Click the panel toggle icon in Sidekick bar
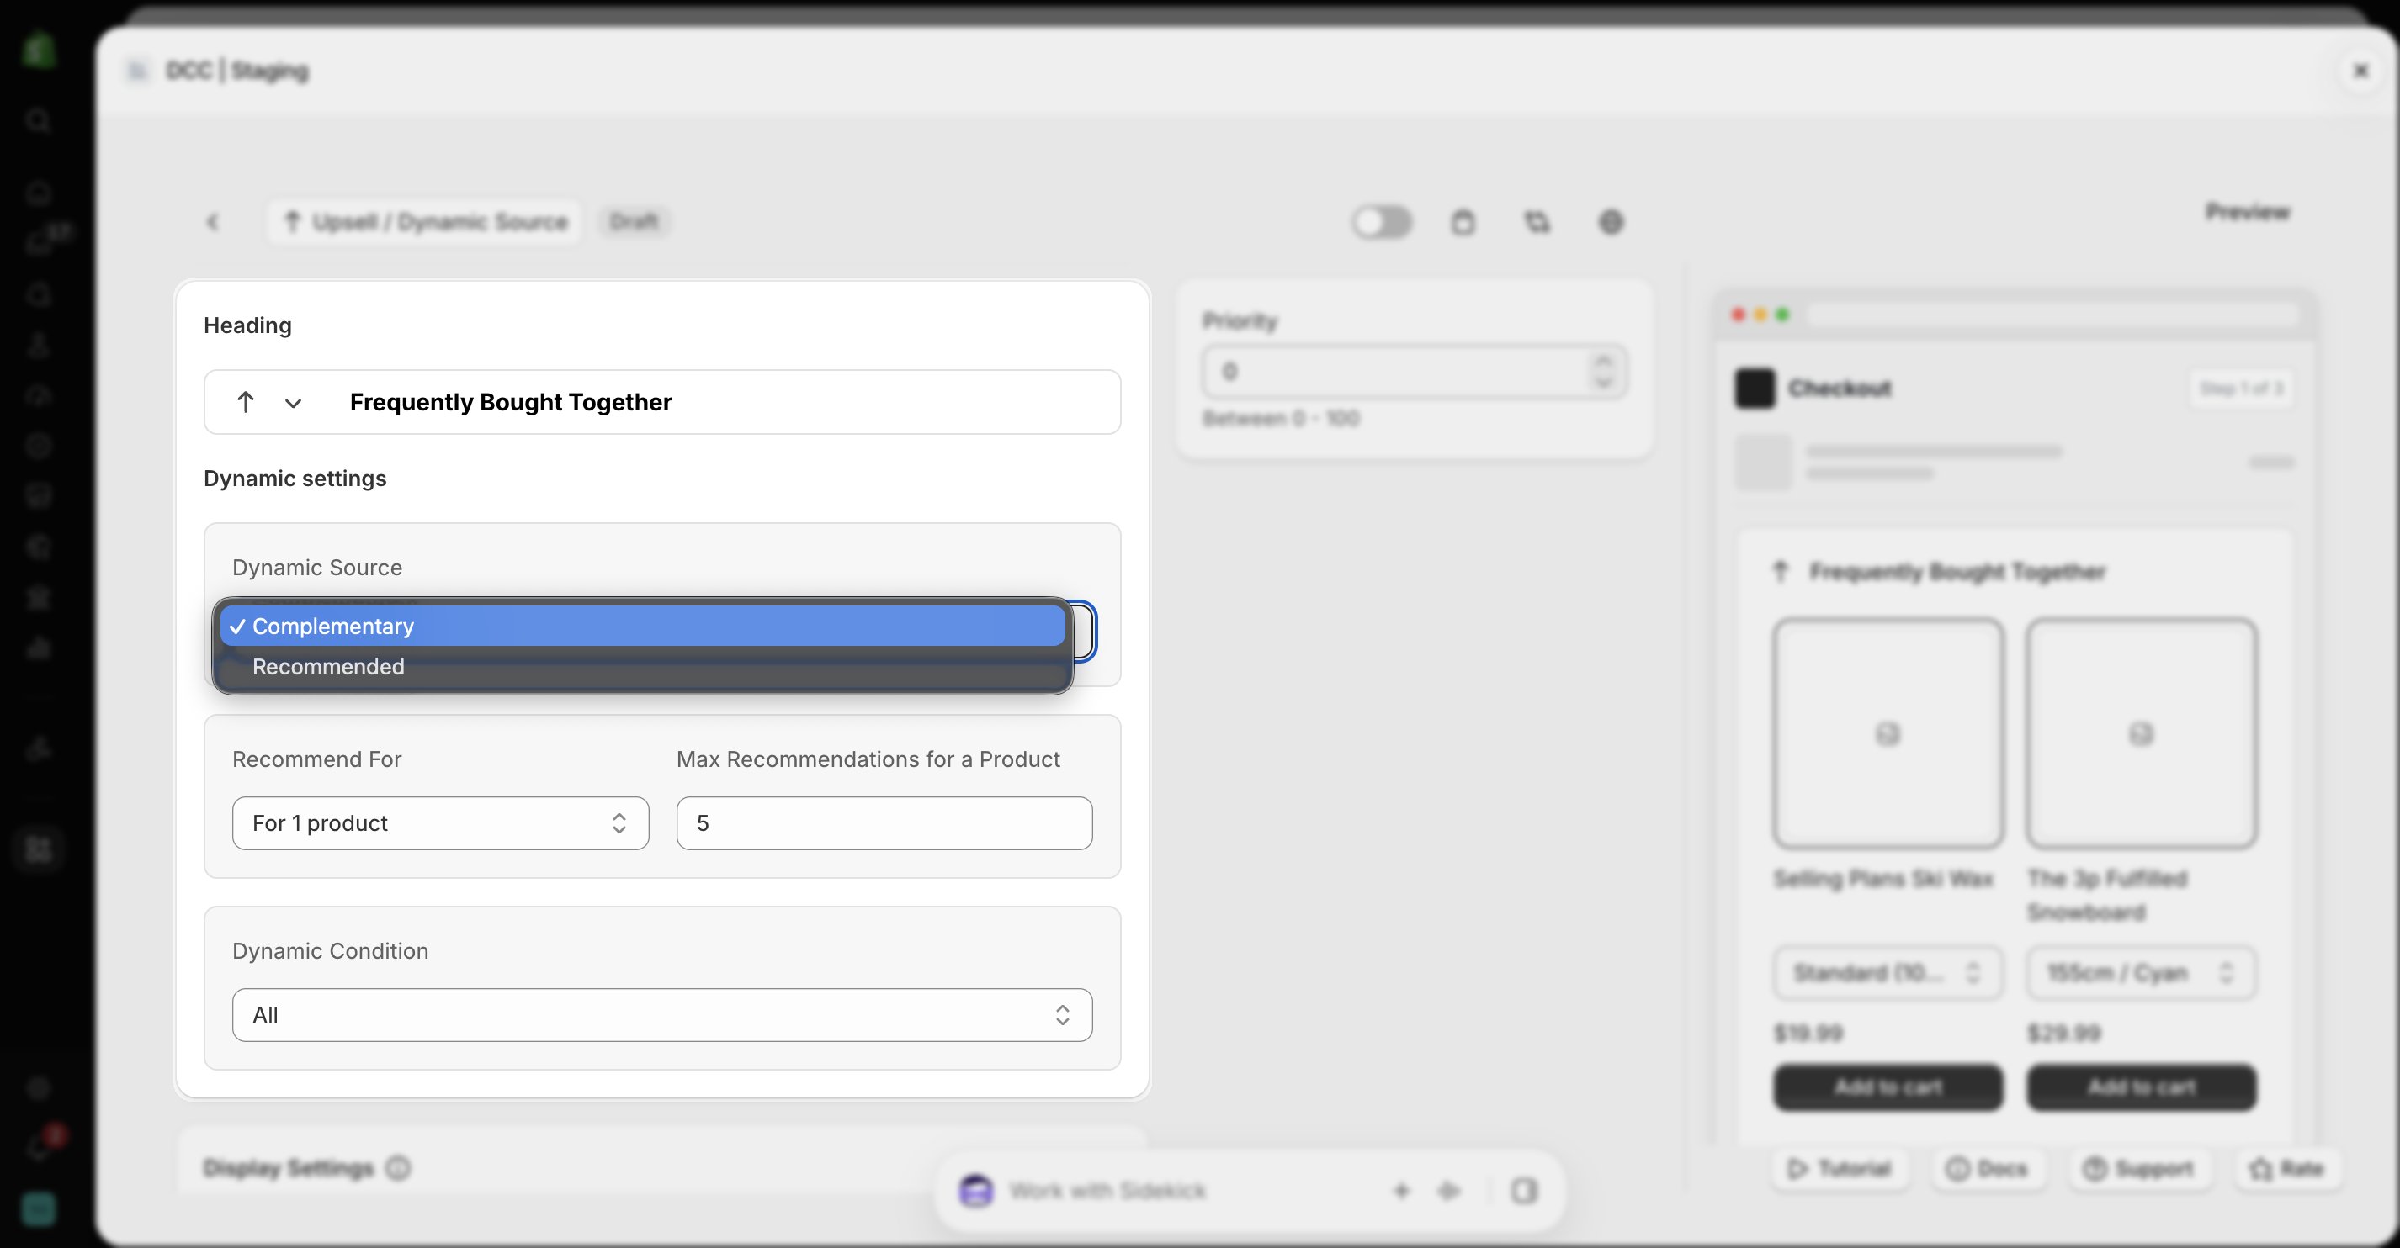The height and width of the screenshot is (1248, 2400). coord(1524,1190)
